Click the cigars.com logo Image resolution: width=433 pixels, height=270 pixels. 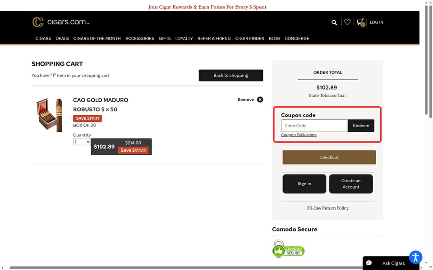tap(61, 22)
